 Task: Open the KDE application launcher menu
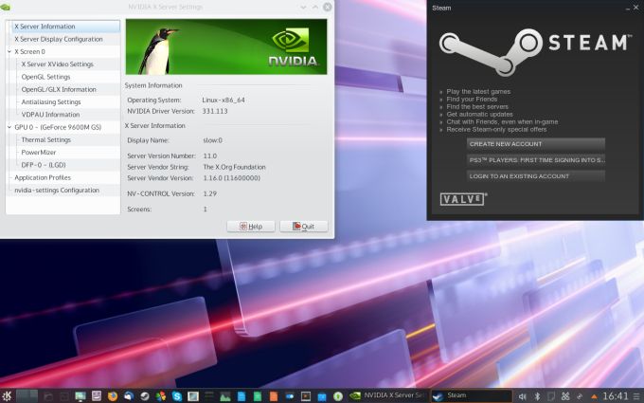tap(7, 396)
